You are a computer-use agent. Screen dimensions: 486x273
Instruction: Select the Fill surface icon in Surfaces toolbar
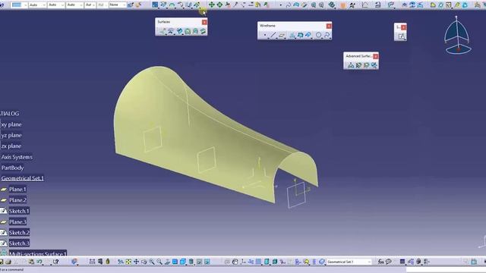tap(188, 31)
